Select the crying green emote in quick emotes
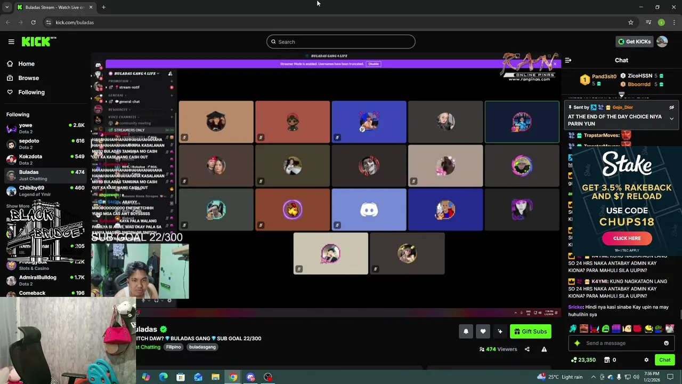Screen dimensions: 682x384 click(605, 329)
